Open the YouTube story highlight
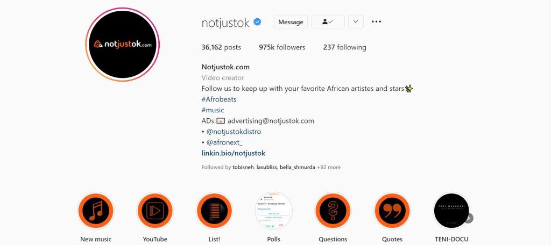Screen dimensions: 551x245 pos(155,211)
